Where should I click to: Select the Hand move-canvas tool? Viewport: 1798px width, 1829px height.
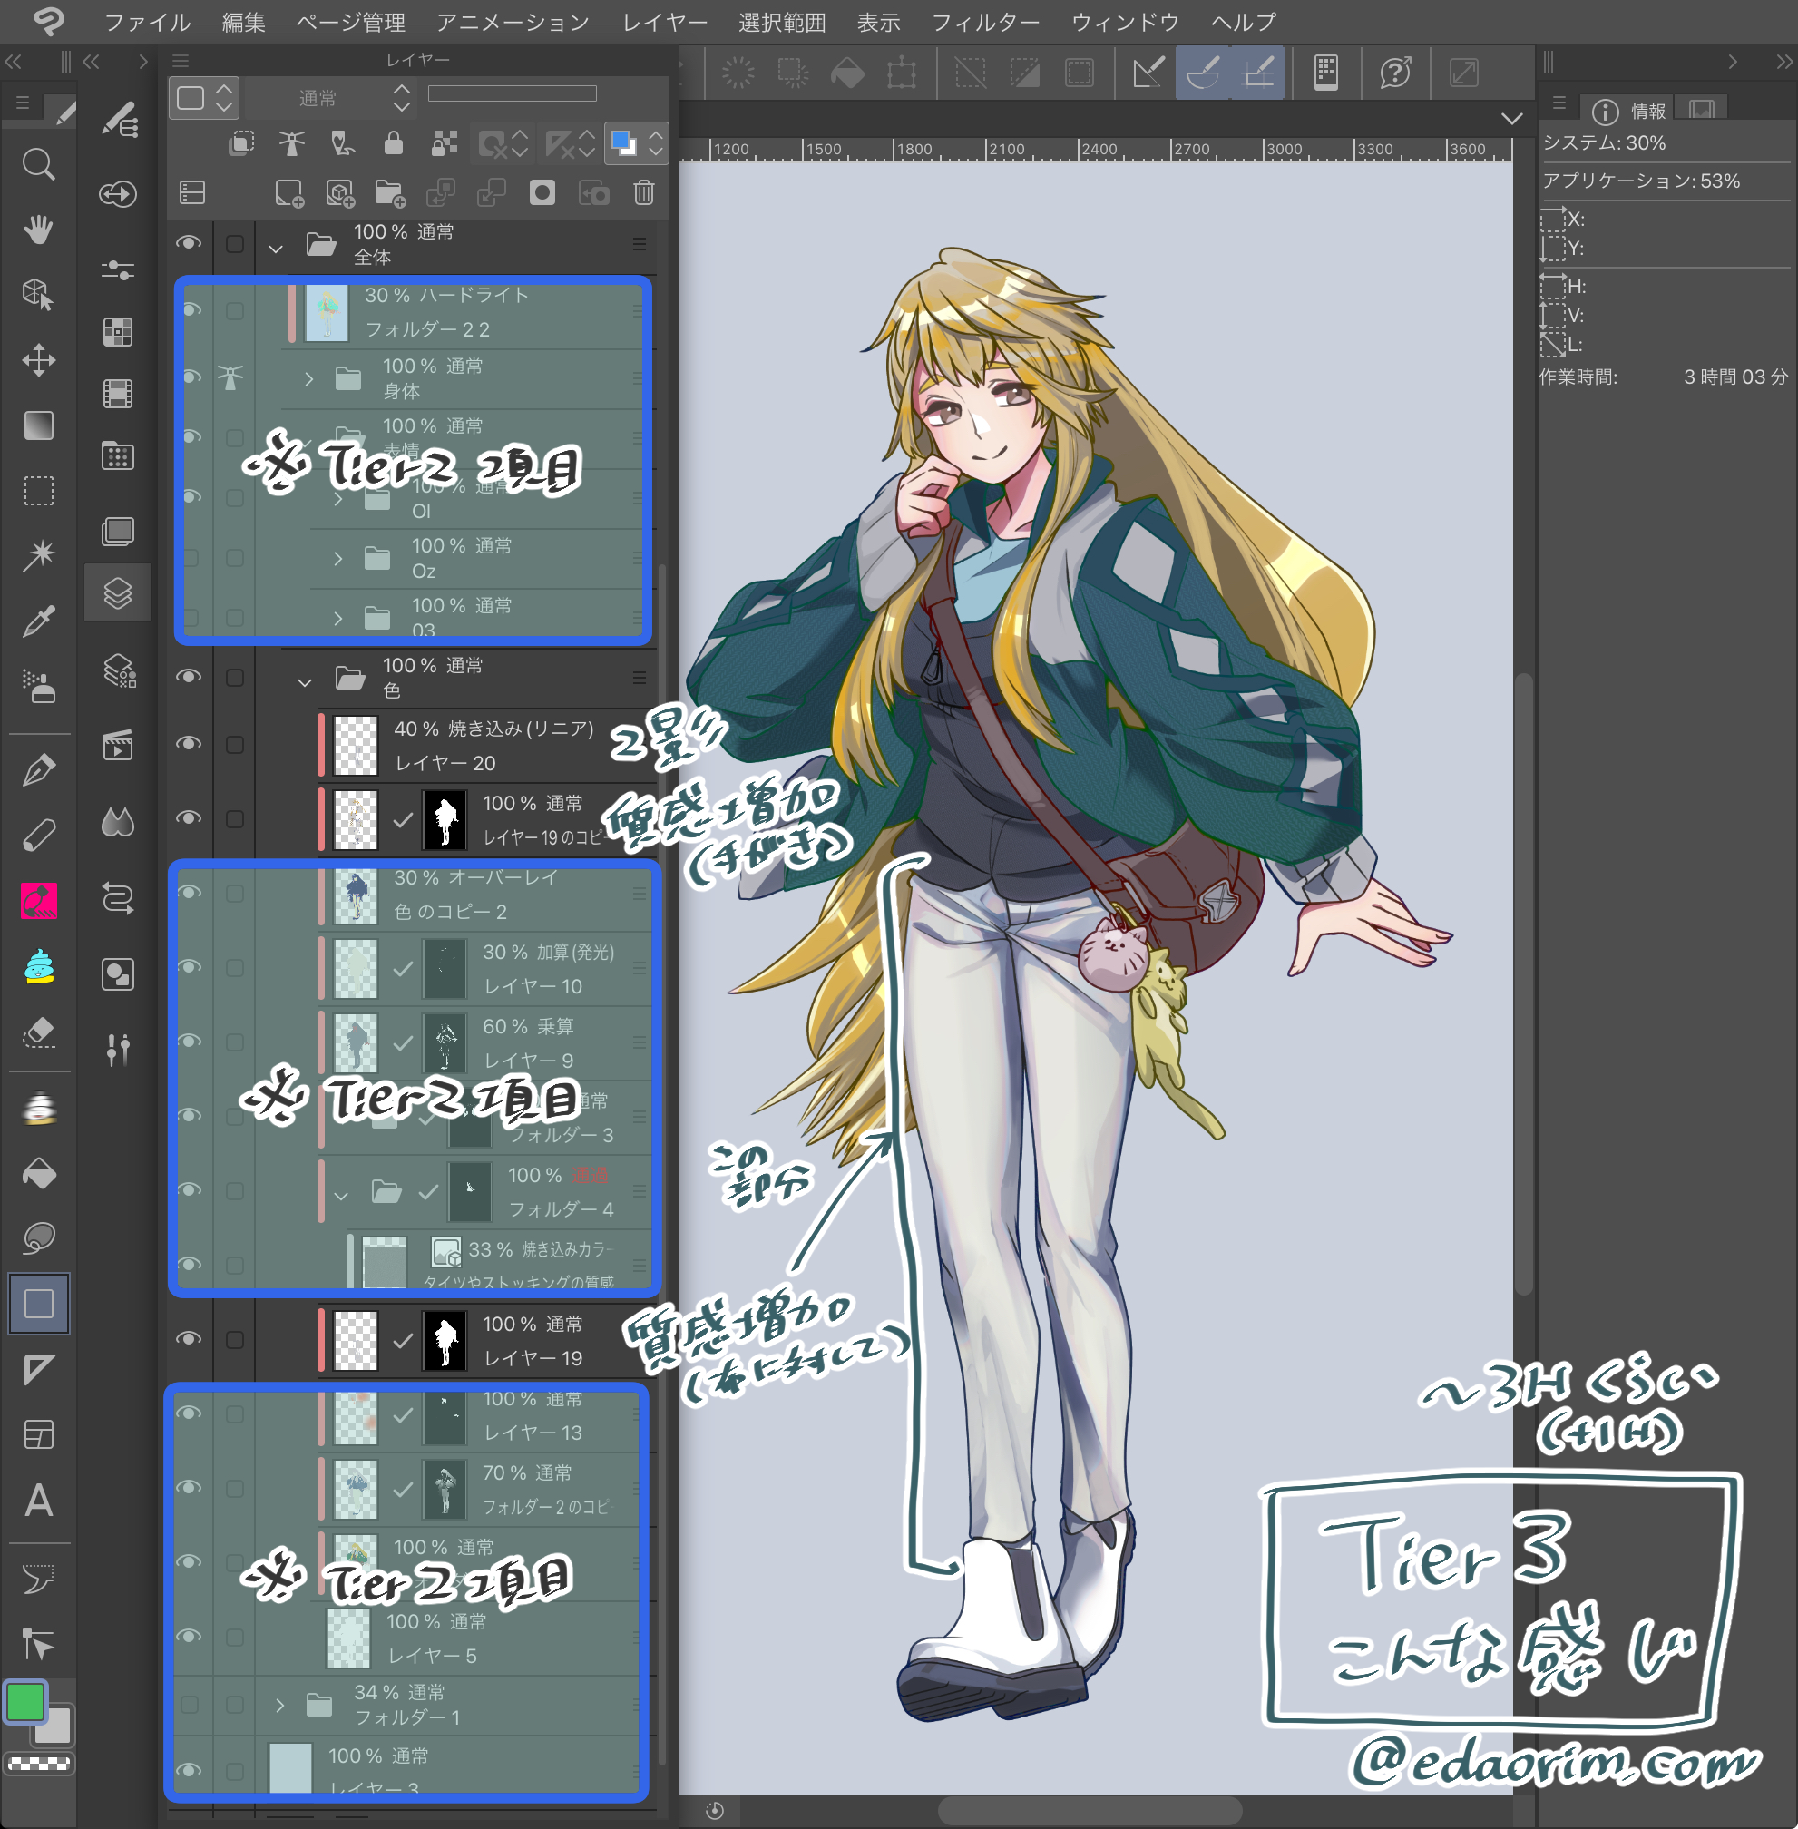point(38,230)
